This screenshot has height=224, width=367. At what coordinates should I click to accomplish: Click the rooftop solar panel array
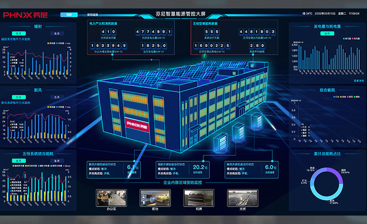pyautogui.click(x=158, y=71)
